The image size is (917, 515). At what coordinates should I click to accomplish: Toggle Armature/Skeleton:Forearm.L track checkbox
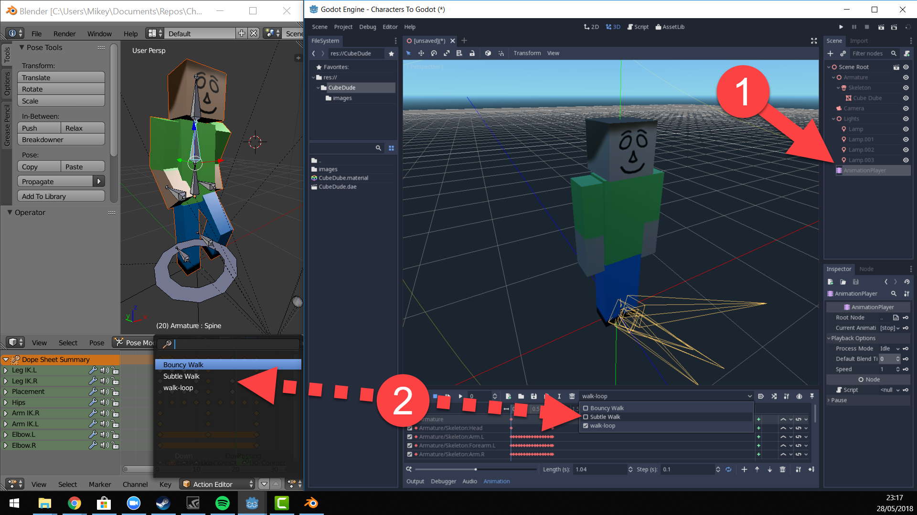pos(409,445)
